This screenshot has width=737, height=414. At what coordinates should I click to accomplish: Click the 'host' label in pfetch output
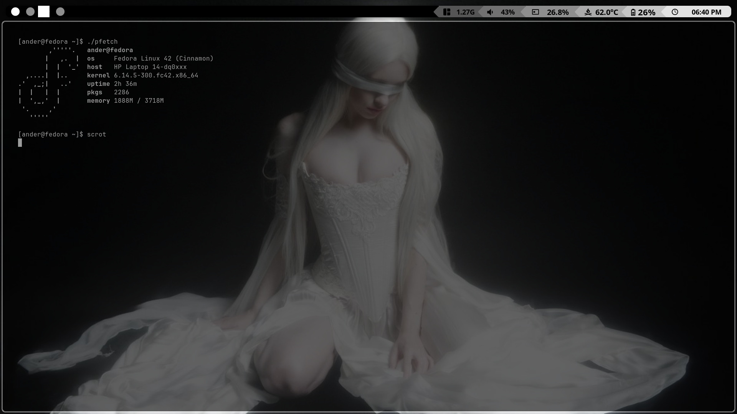[x=94, y=67]
